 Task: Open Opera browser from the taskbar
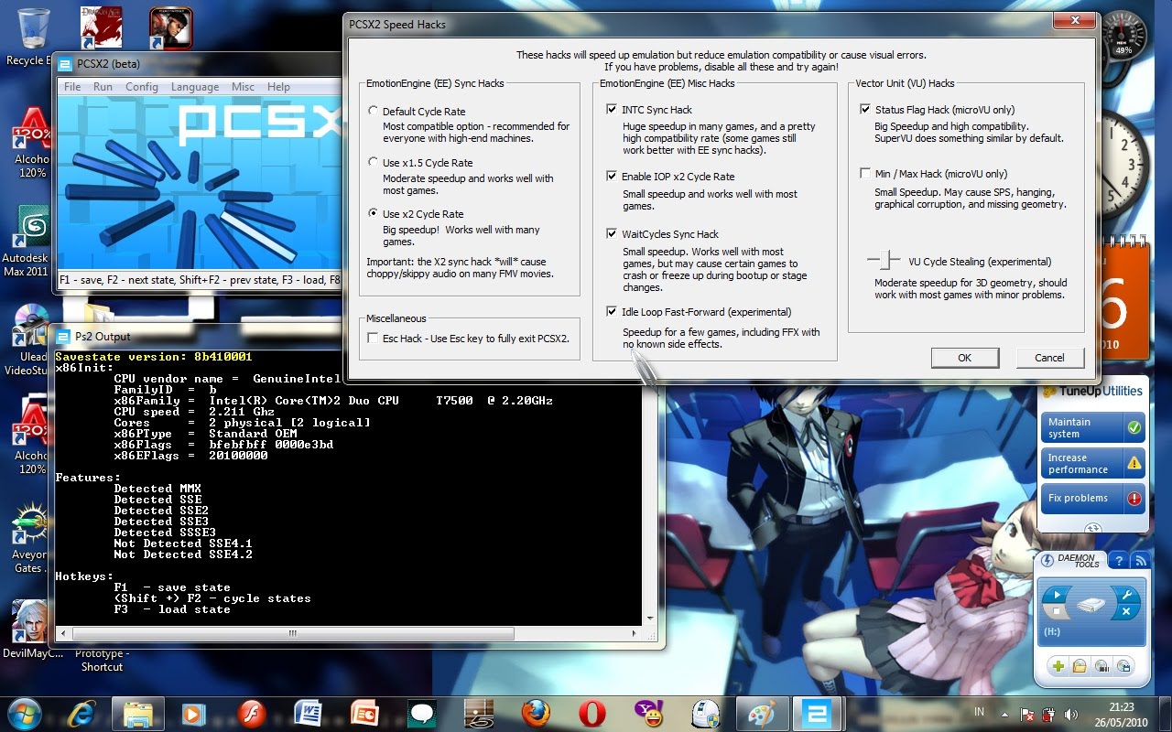click(592, 713)
